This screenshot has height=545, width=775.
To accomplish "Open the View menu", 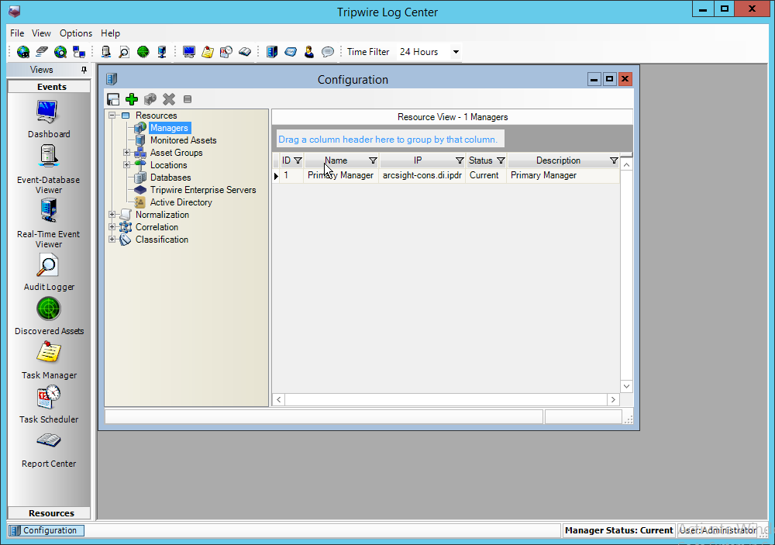I will [x=41, y=33].
